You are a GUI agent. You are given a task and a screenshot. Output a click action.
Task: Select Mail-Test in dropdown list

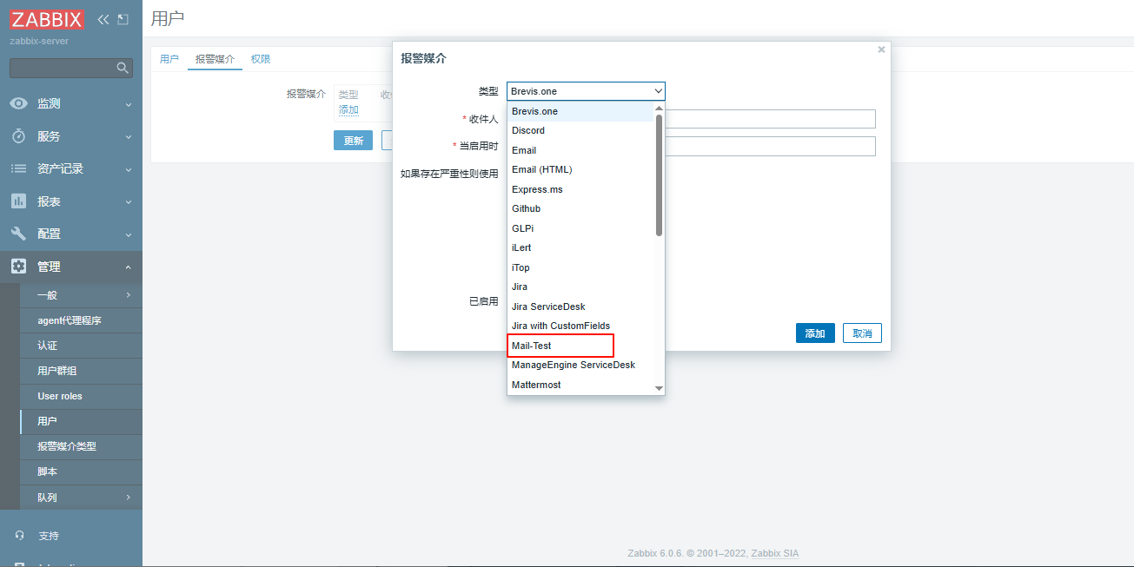point(580,346)
